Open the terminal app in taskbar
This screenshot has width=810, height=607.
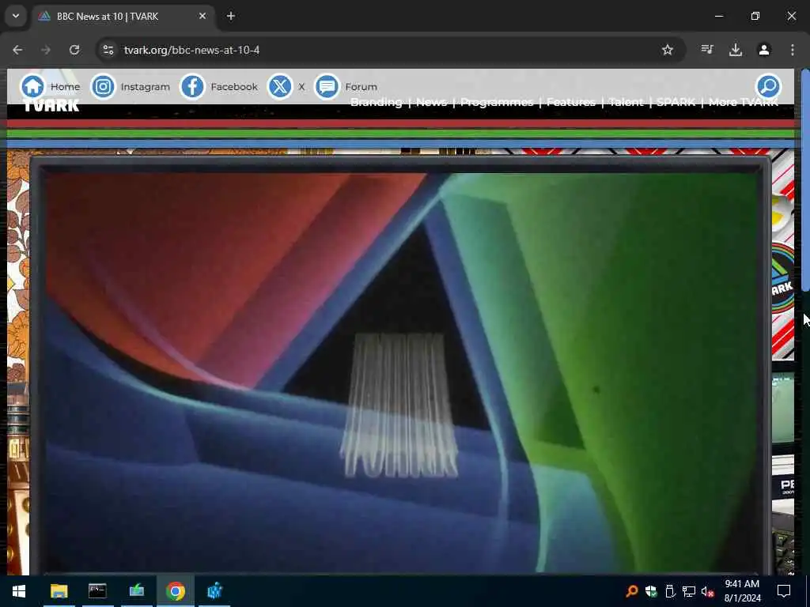pyautogui.click(x=97, y=591)
